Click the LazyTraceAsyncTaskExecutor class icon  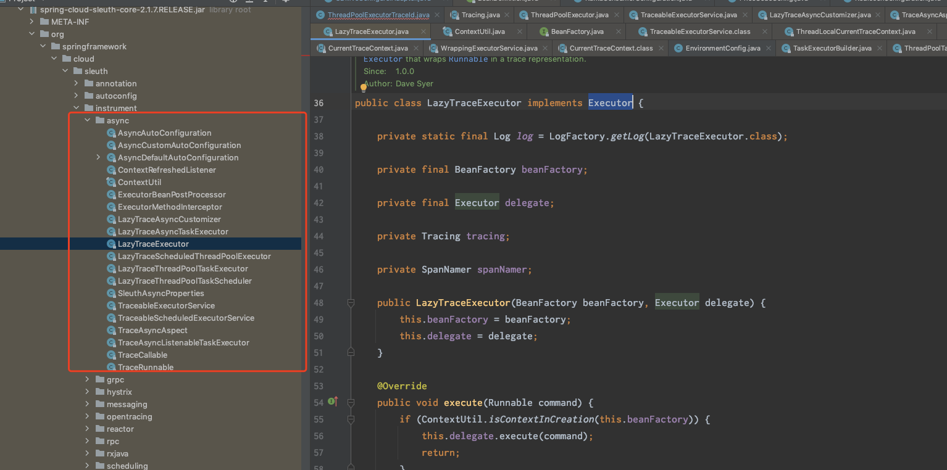[x=111, y=232]
